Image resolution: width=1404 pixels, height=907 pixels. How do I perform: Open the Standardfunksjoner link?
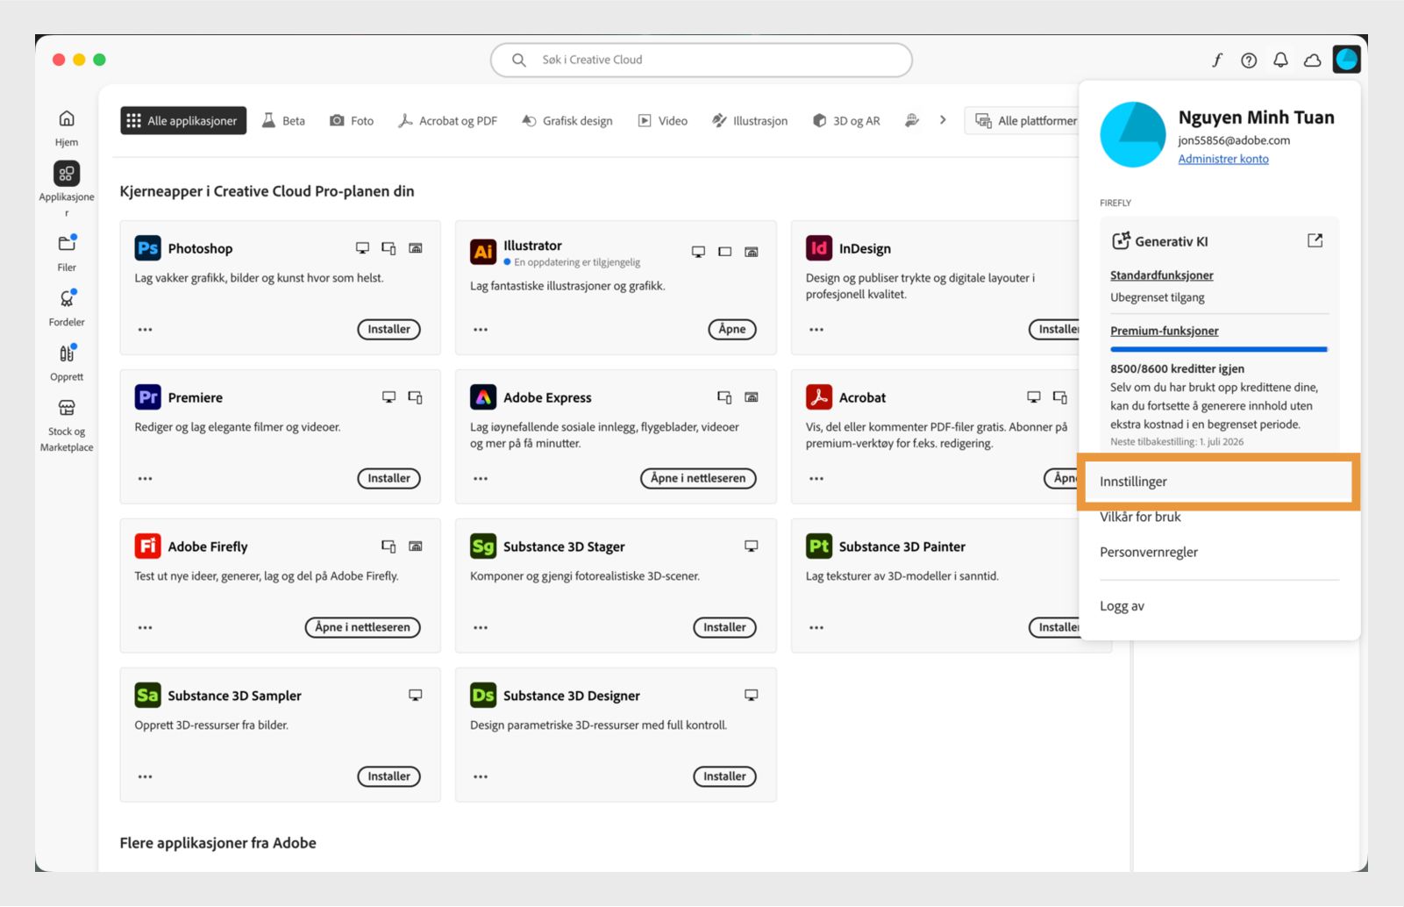point(1162,275)
